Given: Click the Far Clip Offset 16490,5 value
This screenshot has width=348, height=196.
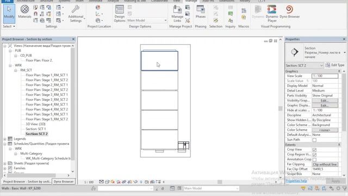Looking at the screenshot, I should [325, 169].
